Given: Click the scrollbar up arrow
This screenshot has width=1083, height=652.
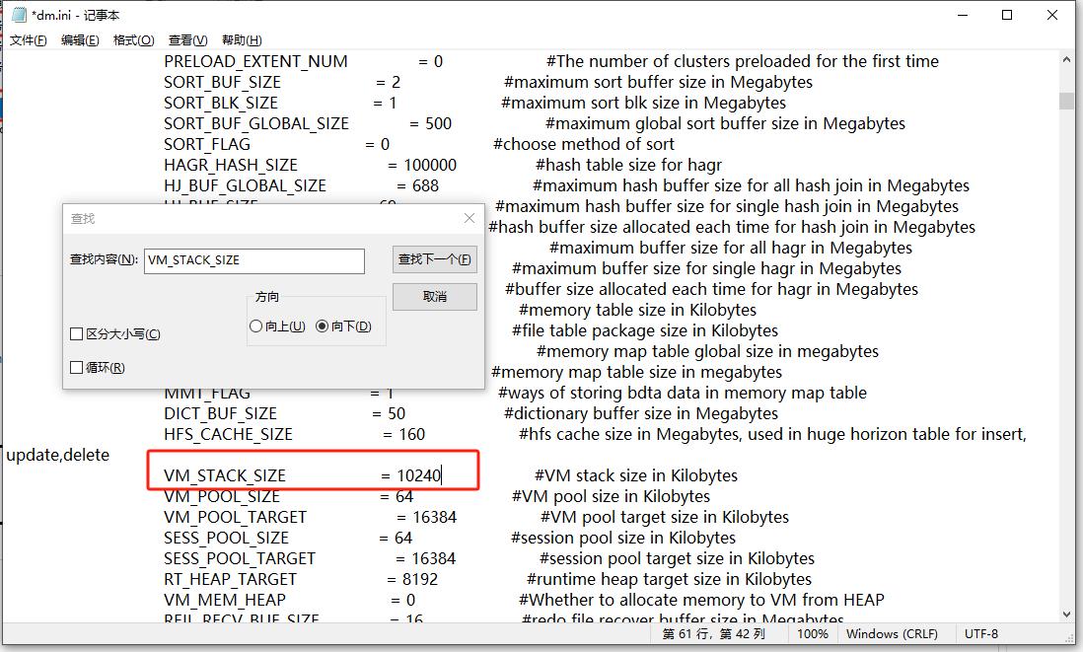Looking at the screenshot, I should [1068, 59].
